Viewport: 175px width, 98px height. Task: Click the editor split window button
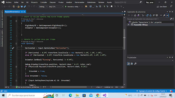[124, 15]
